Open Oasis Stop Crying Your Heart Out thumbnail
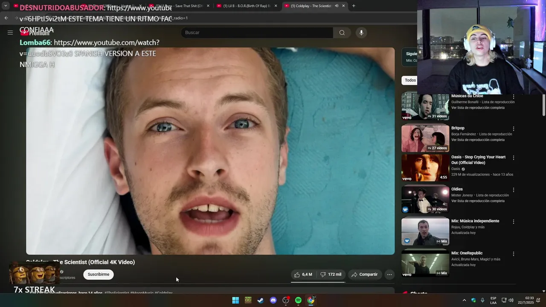 pyautogui.click(x=425, y=168)
